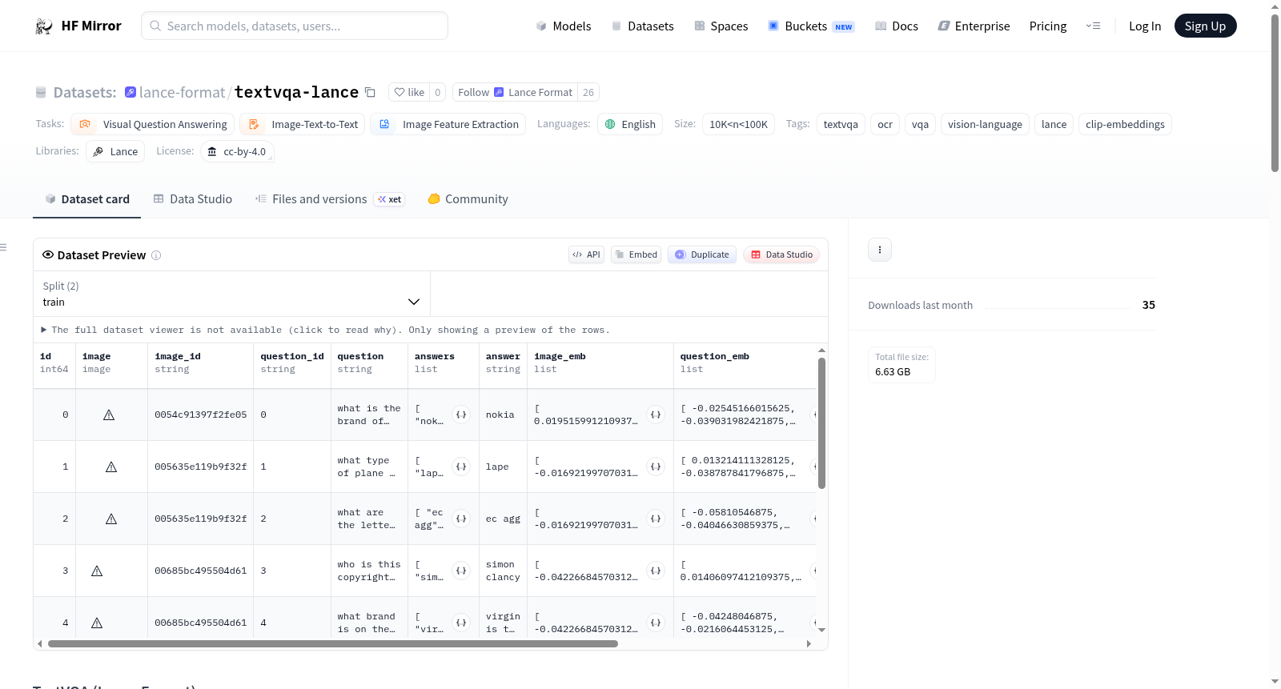Click the 10K<n<100K size tag
The width and height of the screenshot is (1281, 689).
[x=738, y=124]
